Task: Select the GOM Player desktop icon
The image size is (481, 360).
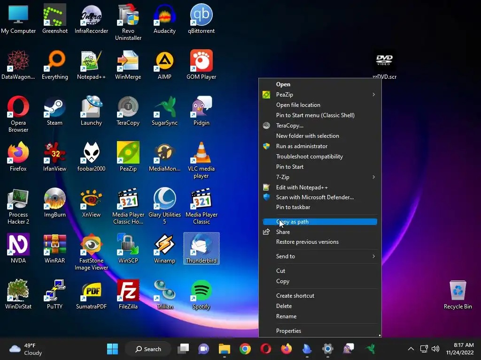Action: pos(201,65)
